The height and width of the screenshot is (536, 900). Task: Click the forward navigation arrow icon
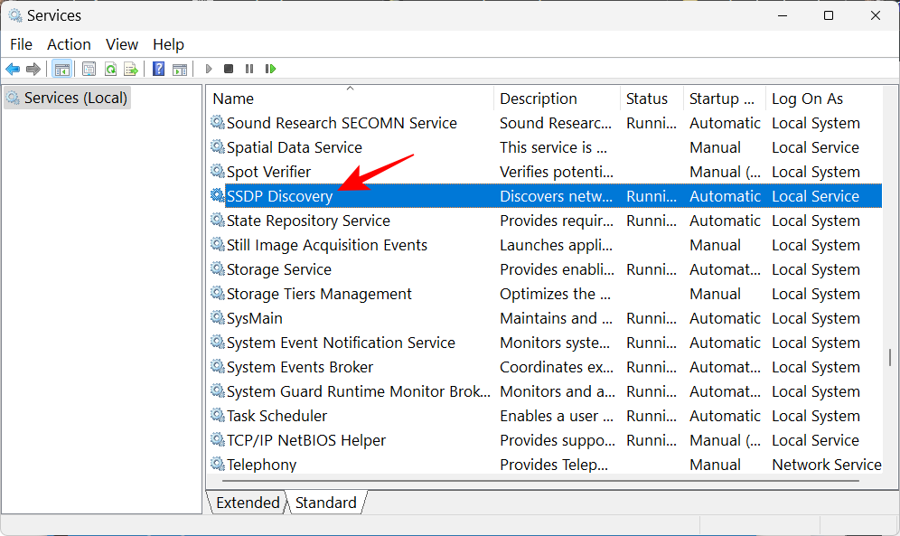coord(34,69)
